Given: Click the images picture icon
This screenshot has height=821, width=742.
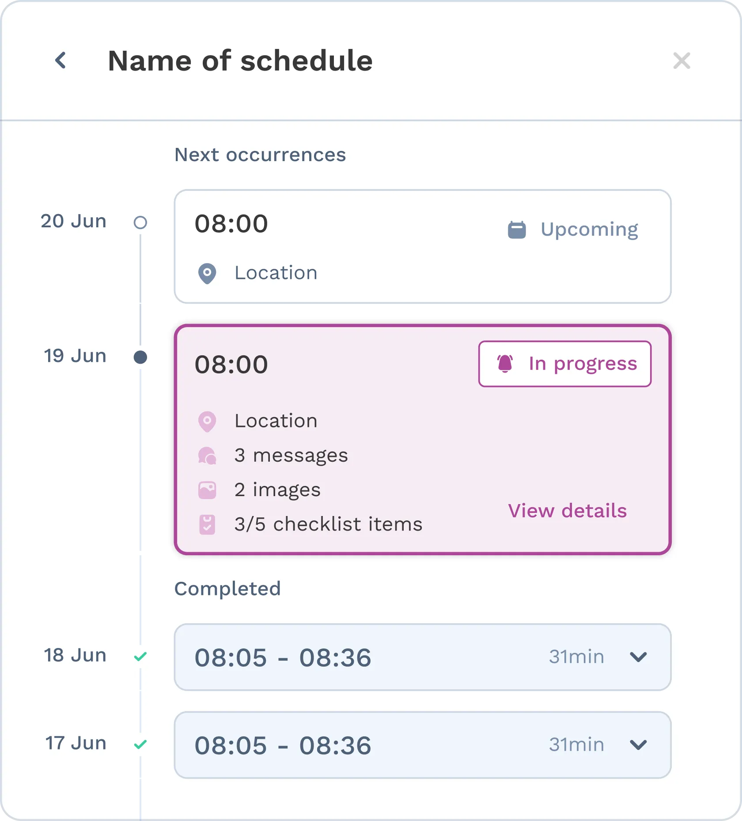Looking at the screenshot, I should 207,490.
